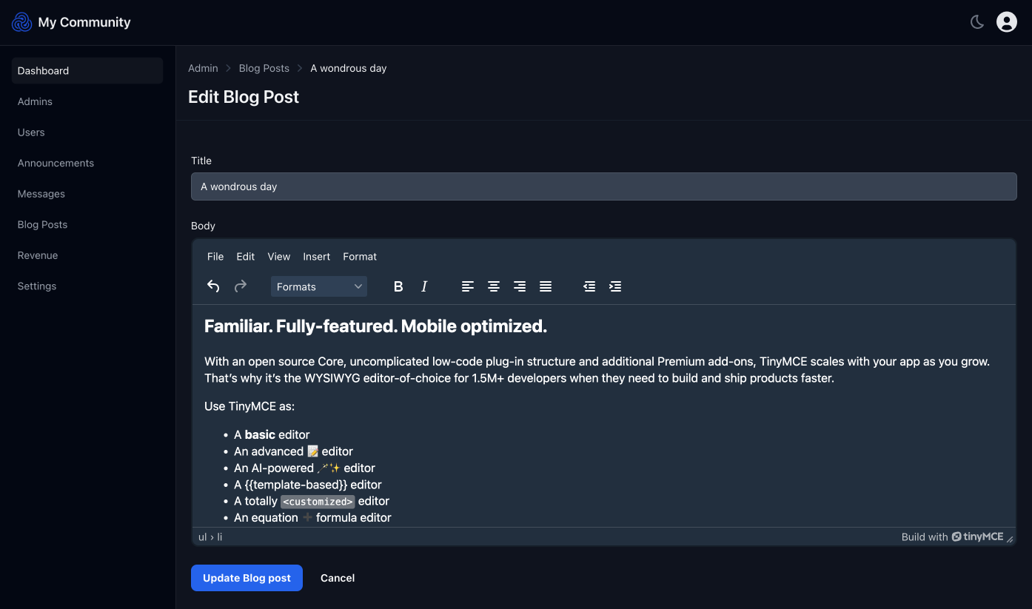Redo the last undone edit
The width and height of the screenshot is (1032, 609).
tap(241, 286)
